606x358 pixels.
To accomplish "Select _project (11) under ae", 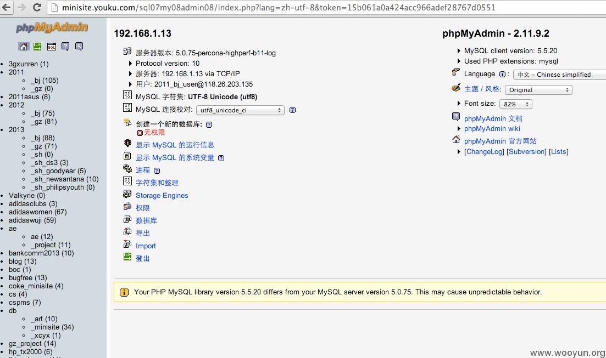I will coord(51,245).
